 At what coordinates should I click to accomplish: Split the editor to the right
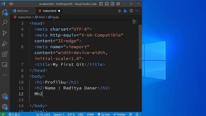(x=131, y=11)
